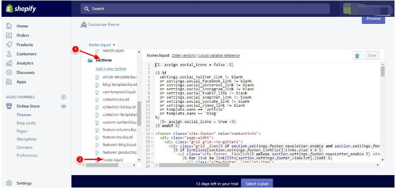Select Online Store sales channel
396x190 pixels.
(28, 106)
